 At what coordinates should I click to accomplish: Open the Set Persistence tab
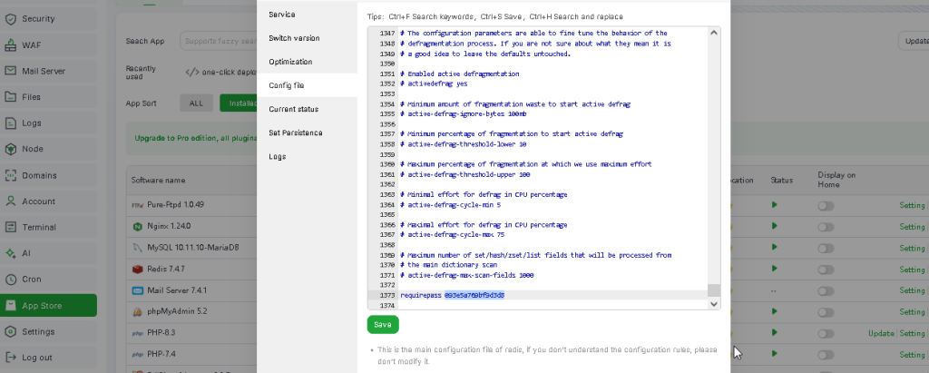pos(307,133)
